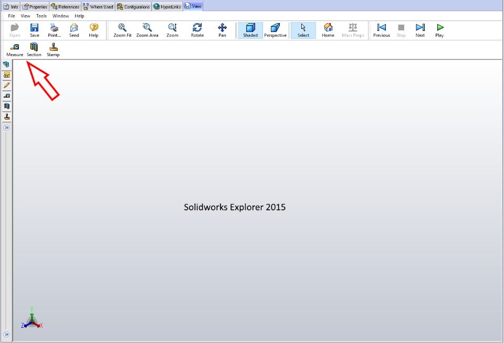The image size is (504, 343).
Task: Open the Where Used tab
Action: (x=98, y=6)
